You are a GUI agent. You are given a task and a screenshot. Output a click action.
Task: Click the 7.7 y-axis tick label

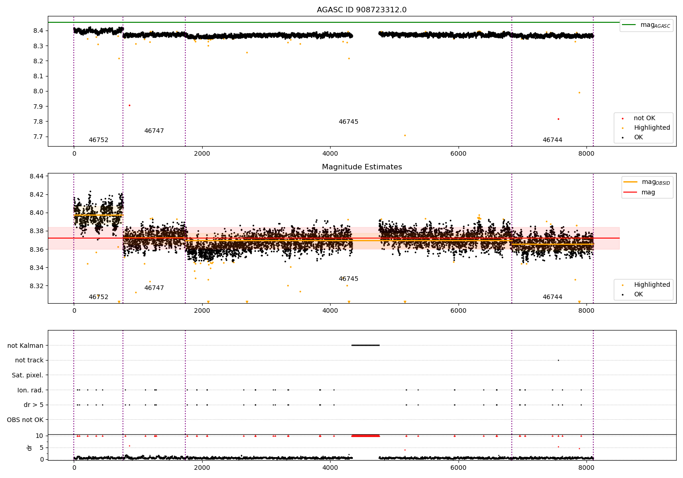click(38, 137)
